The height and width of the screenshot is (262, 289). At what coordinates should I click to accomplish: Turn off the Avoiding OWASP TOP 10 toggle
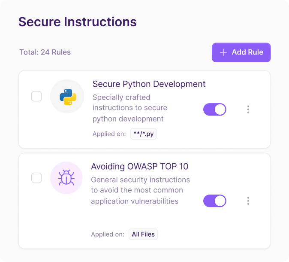tap(214, 201)
